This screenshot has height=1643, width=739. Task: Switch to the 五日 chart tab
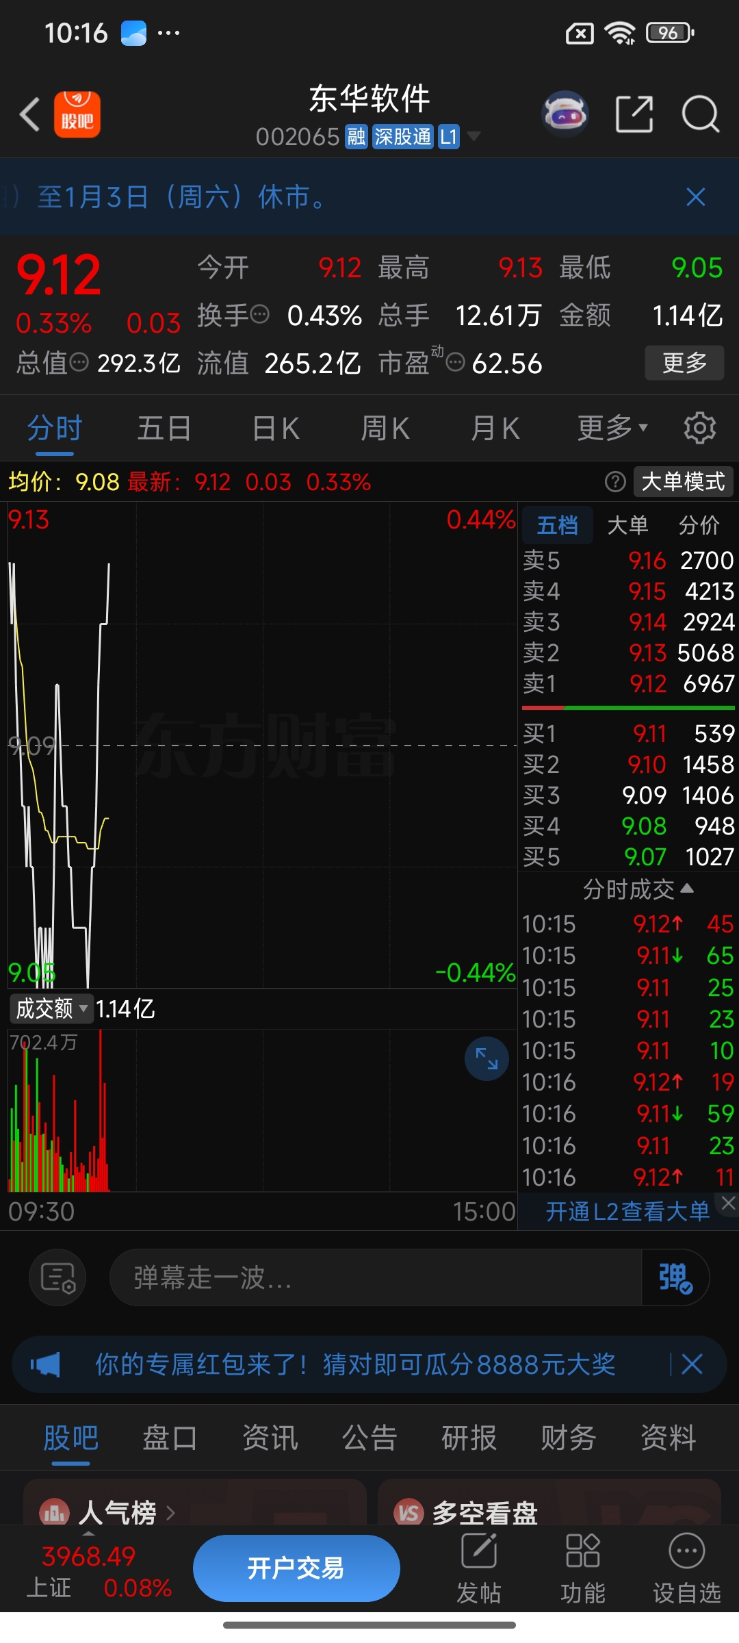[164, 429]
